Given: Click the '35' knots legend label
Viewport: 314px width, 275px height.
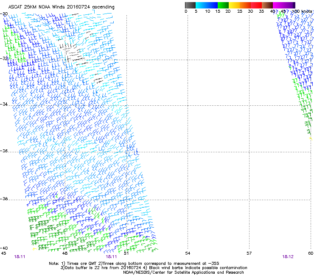Looking at the screenshot, I should tap(261, 11).
